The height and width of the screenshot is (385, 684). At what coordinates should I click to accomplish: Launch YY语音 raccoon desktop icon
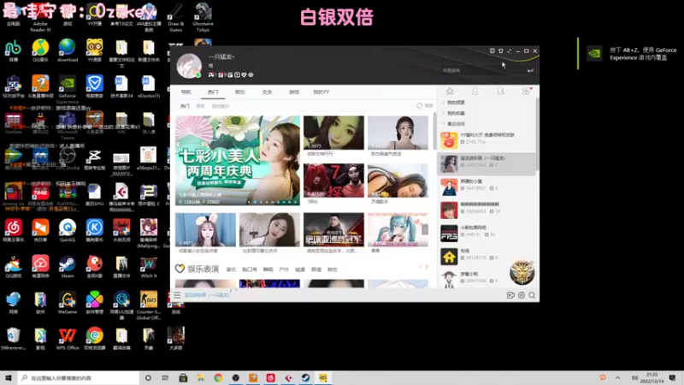[x=94, y=50]
